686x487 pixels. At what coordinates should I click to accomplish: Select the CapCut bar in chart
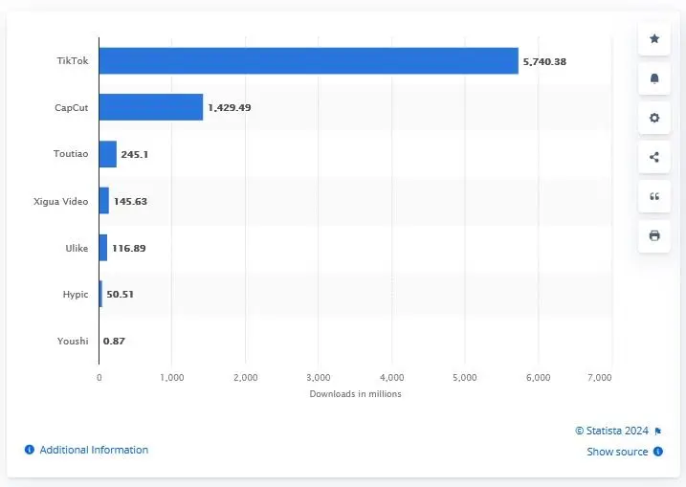tap(150, 107)
